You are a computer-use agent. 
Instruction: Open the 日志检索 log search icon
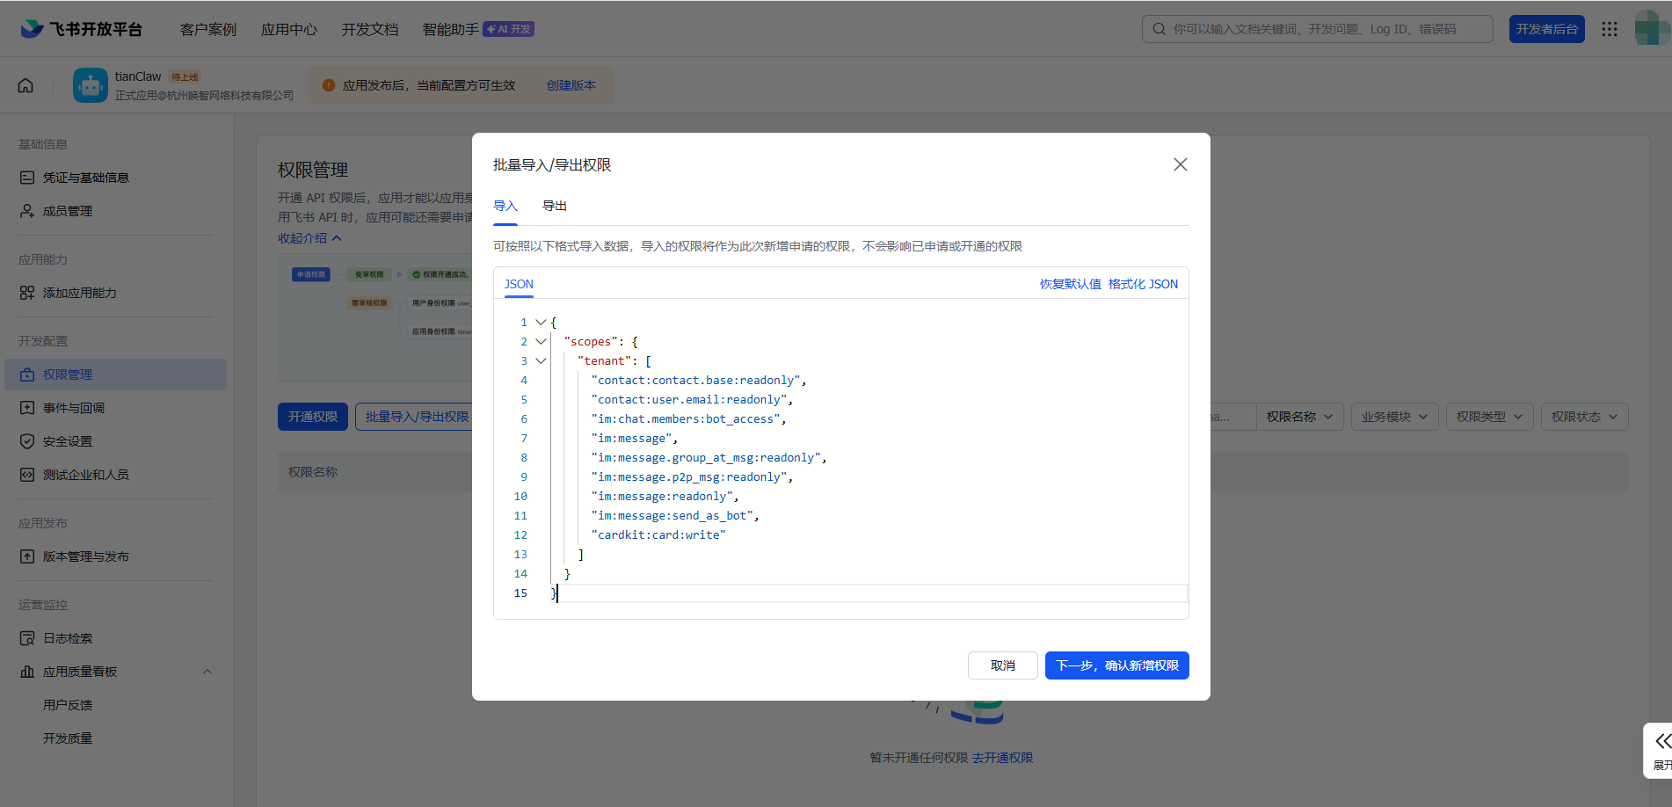click(27, 637)
